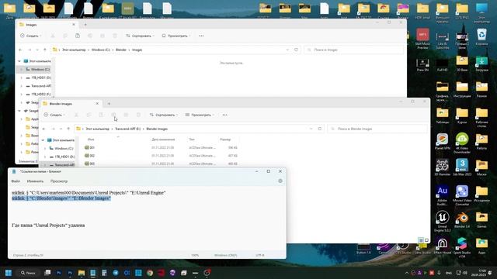Click the Cut icon in Blender Images toolbar

(76, 115)
